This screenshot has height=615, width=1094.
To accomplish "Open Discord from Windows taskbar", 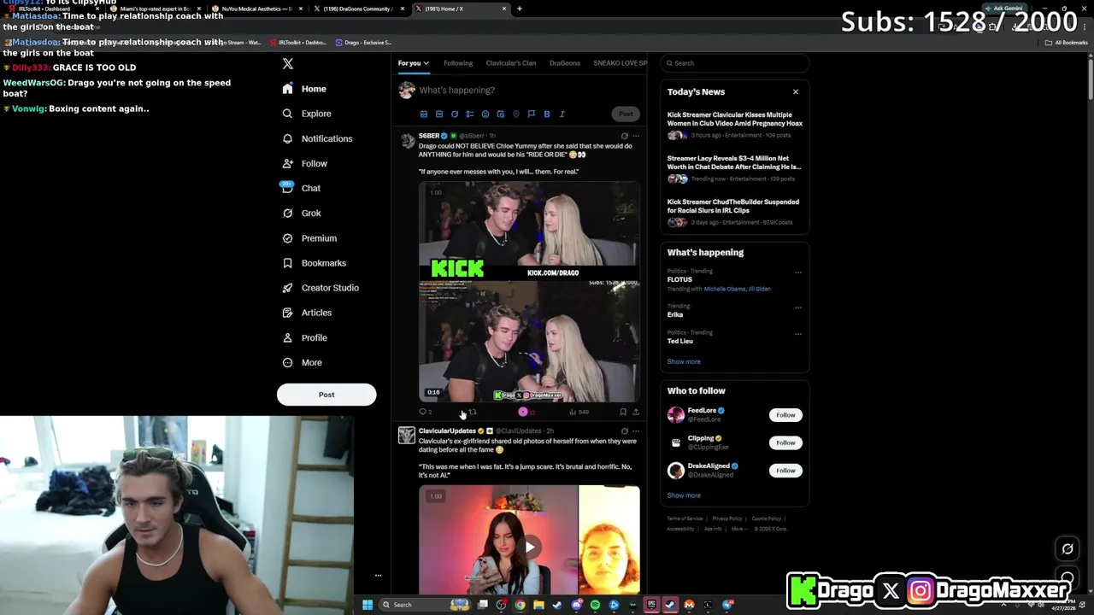I will pyautogui.click(x=576, y=605).
